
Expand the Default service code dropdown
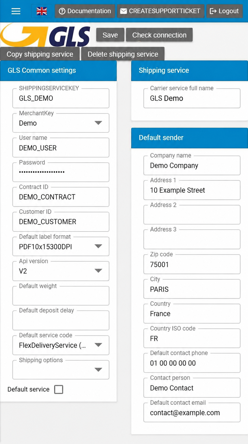(x=61, y=345)
